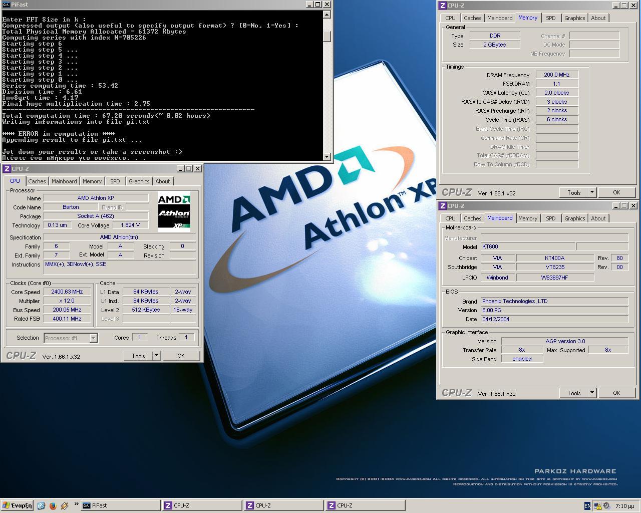This screenshot has height=513, width=641.
Task: Select SPD tab in the Memory window
Action: [x=551, y=18]
